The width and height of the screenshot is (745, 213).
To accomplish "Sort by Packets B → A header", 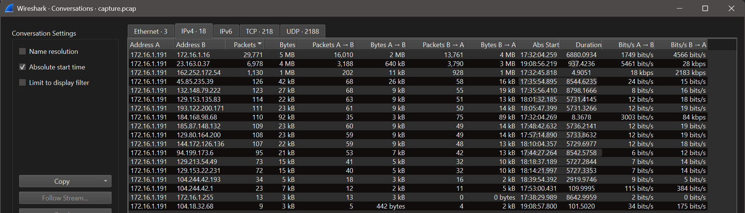I will click(435, 45).
